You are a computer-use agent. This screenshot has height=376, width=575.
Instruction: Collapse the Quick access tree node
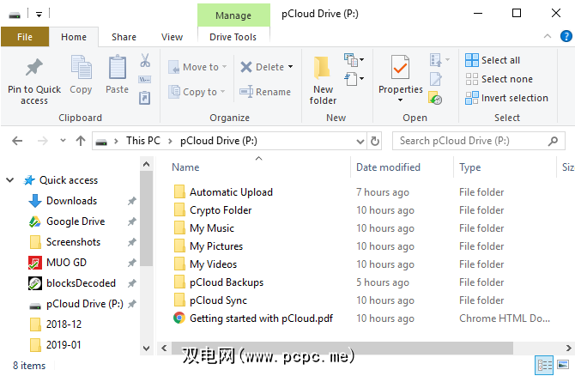tap(10, 180)
